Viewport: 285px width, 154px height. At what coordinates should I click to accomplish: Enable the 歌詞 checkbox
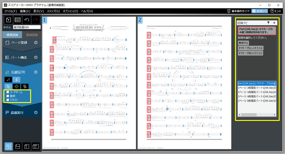[8, 96]
